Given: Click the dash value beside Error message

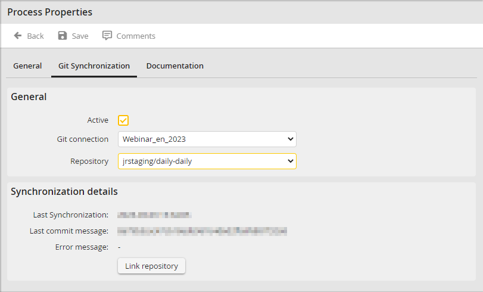Looking at the screenshot, I should point(119,247).
